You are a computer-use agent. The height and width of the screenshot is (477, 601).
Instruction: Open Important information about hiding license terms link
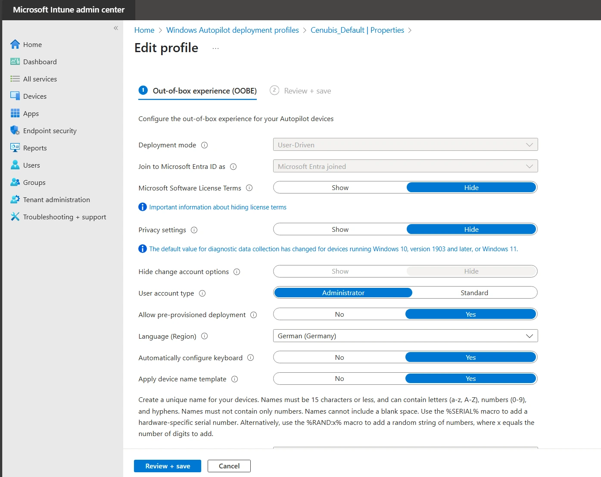click(218, 207)
